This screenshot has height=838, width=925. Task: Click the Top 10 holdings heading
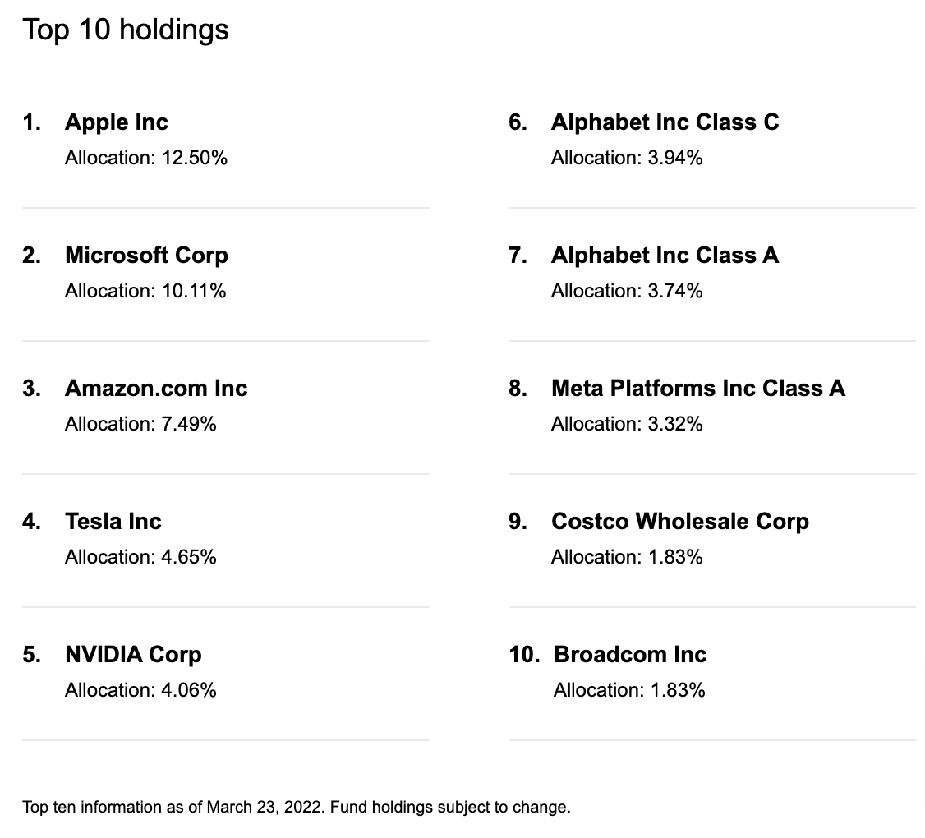coord(125,30)
